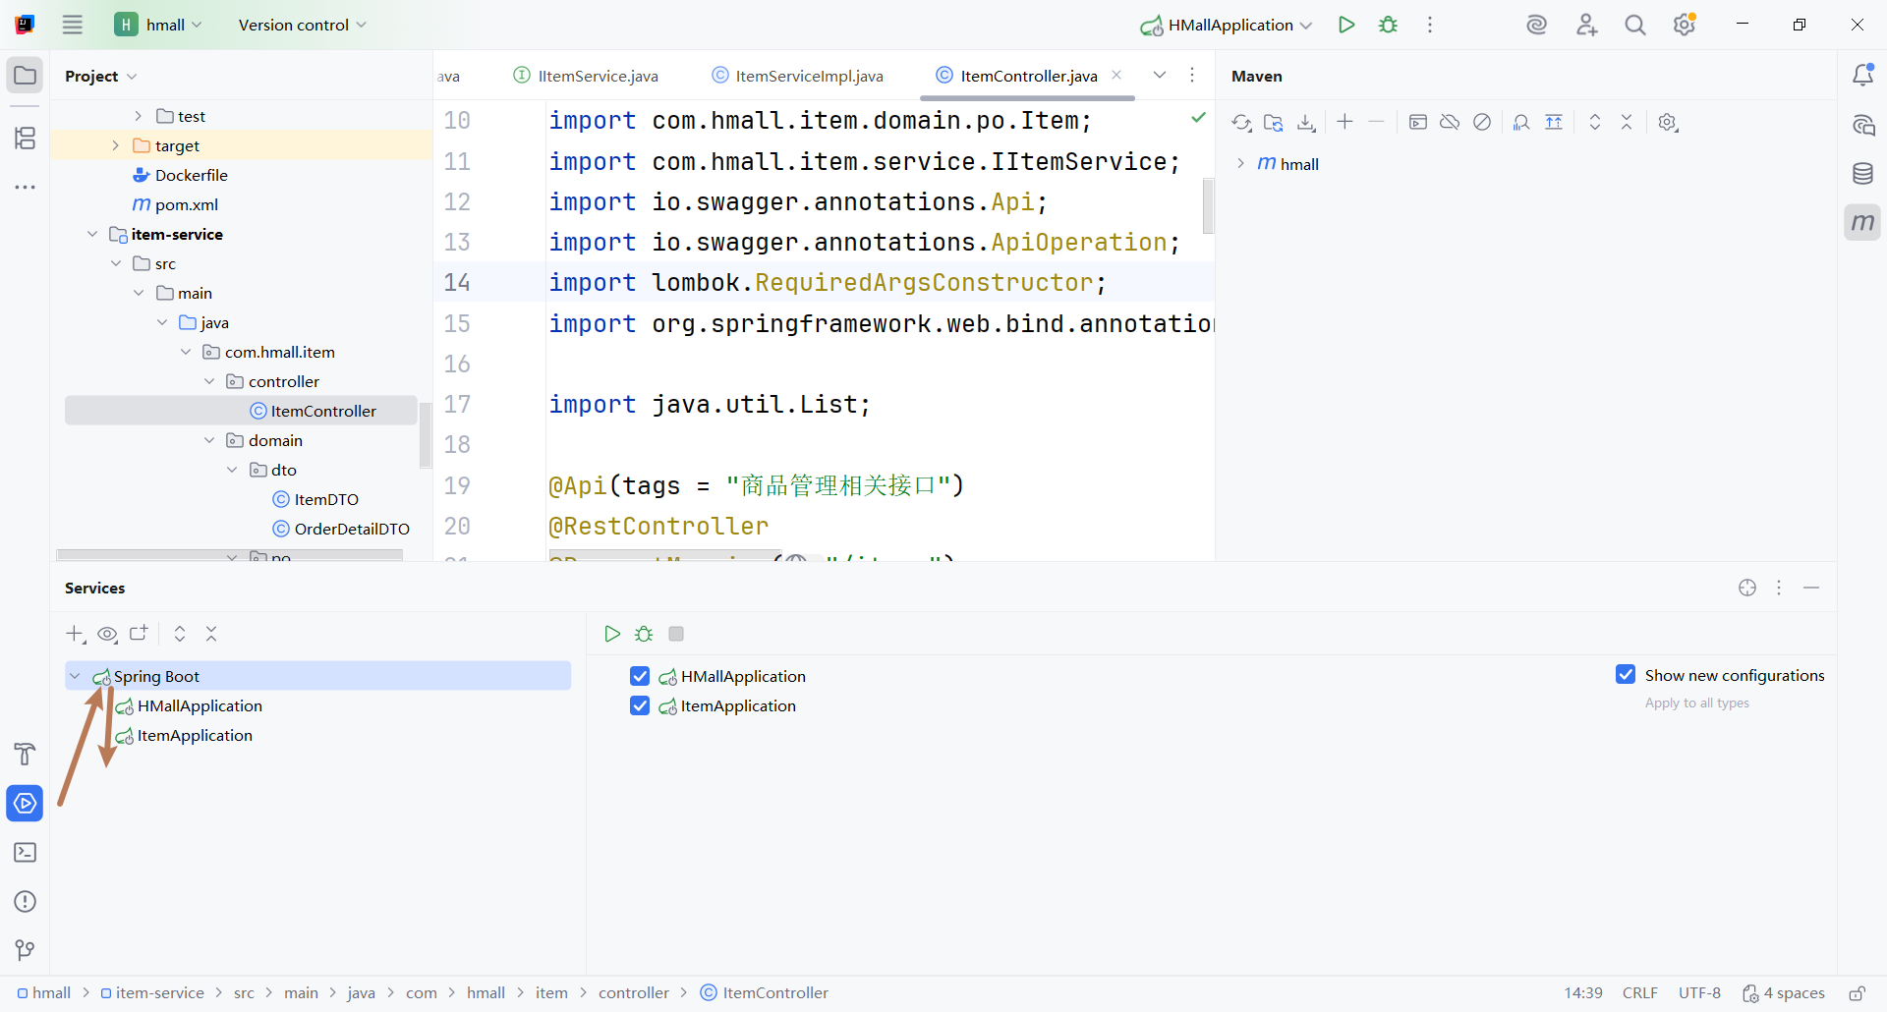The height and width of the screenshot is (1012, 1887).
Task: Open 4 spaces indent settings
Action: [x=1784, y=993]
